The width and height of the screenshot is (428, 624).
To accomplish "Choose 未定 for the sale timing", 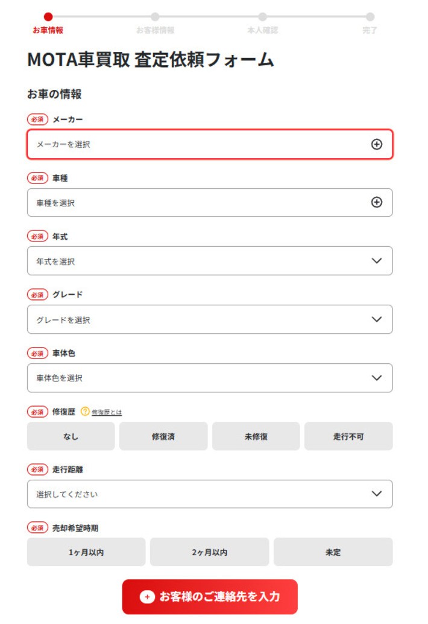I will [333, 552].
